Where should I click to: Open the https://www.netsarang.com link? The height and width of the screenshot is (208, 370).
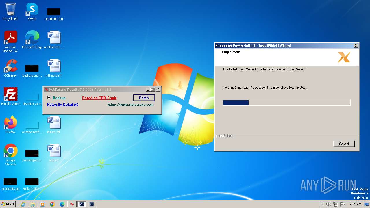[130, 105]
